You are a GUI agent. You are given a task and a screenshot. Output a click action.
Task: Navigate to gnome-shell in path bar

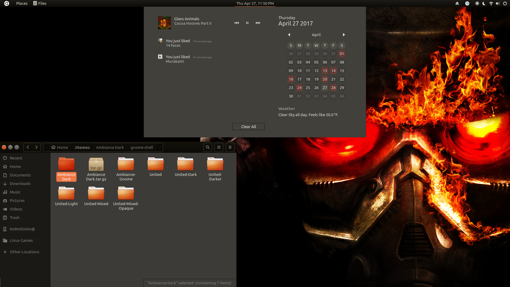[x=142, y=147]
